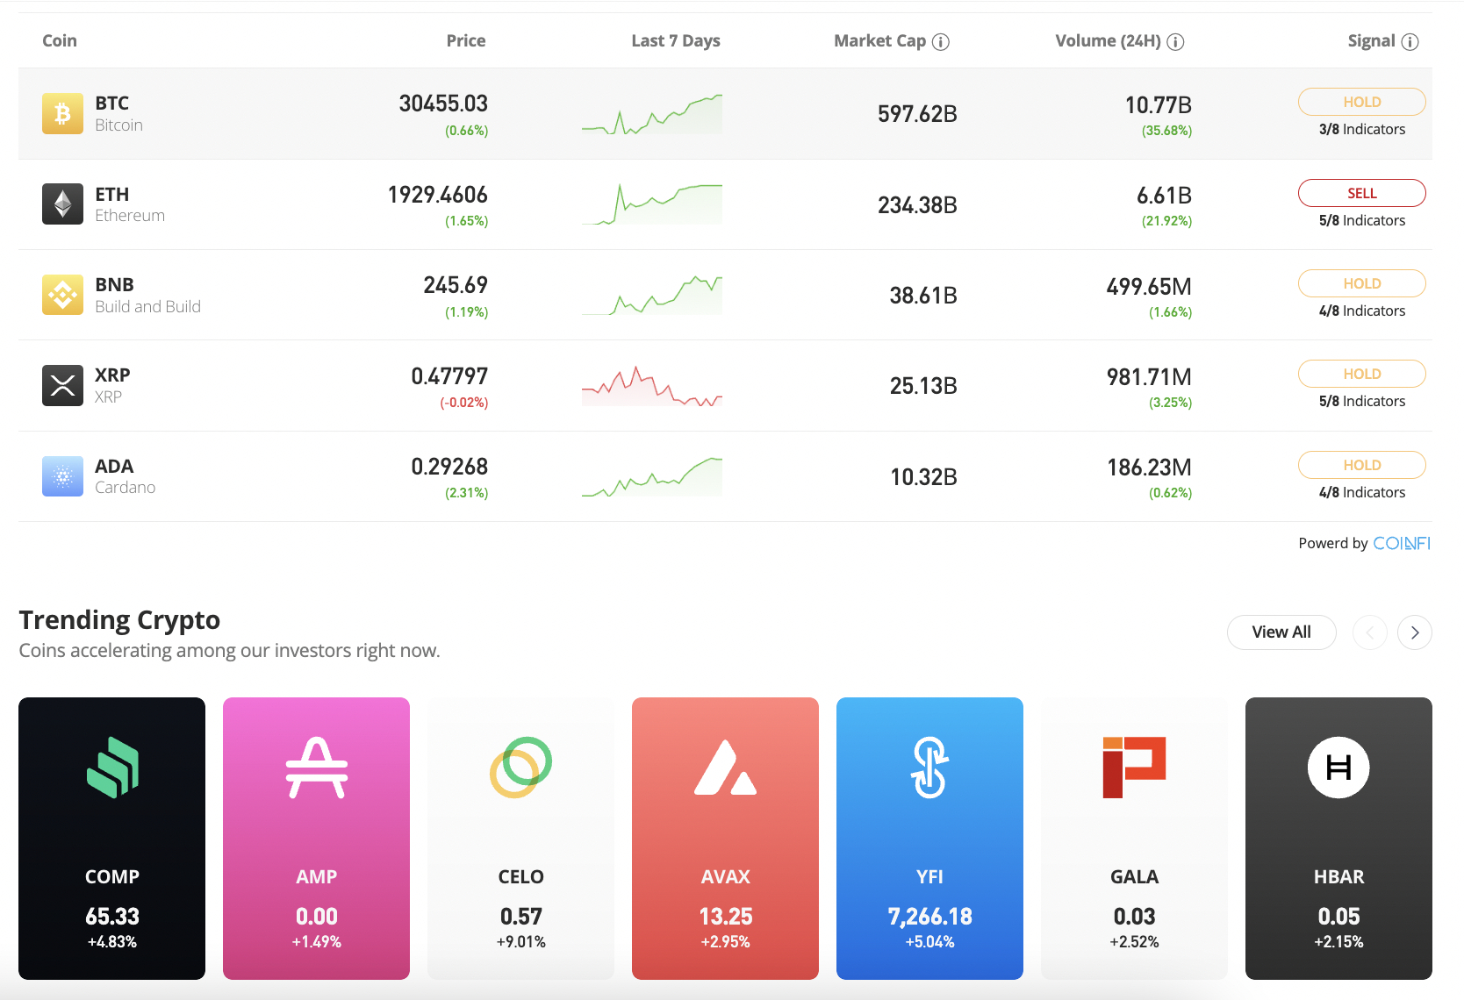Click the BTC HOLD signal button
Viewport: 1464px width, 1000px height.
tap(1361, 102)
